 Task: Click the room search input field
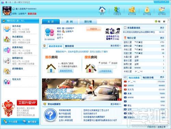pos(107,67)
